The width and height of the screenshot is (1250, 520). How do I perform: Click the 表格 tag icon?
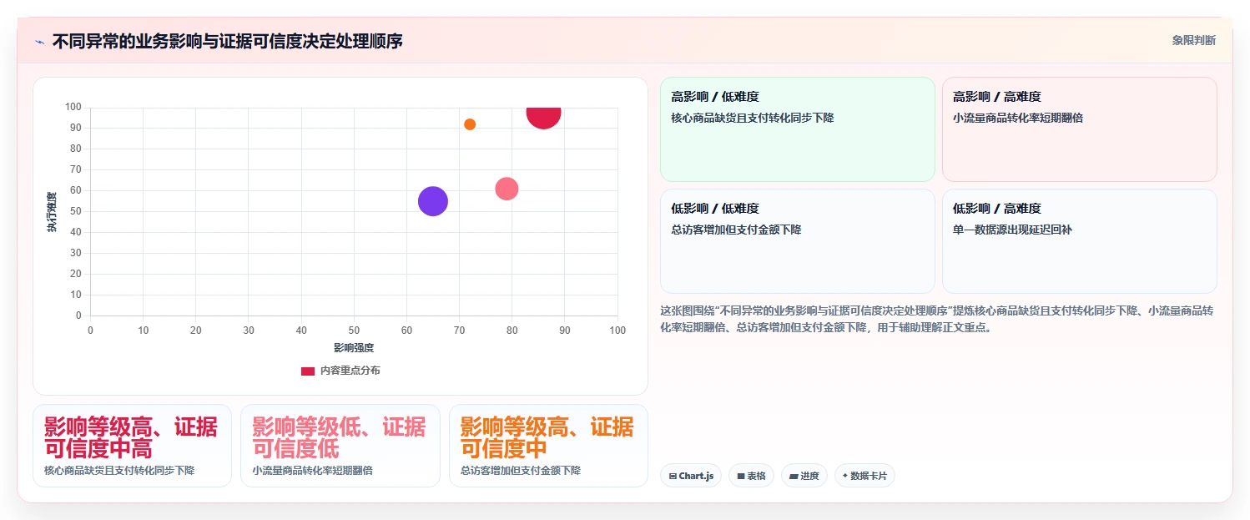[741, 477]
